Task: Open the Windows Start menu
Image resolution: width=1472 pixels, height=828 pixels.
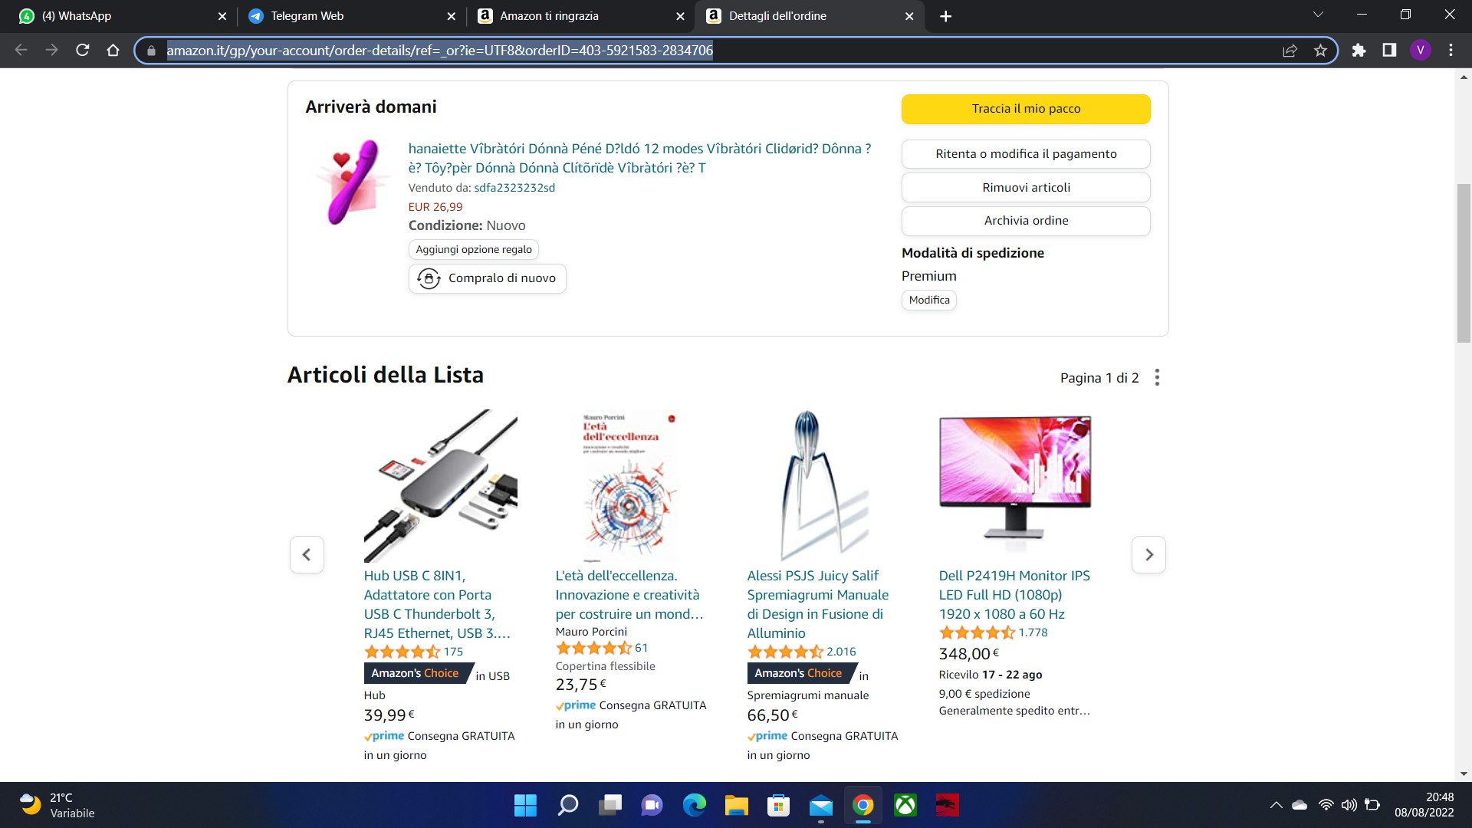Action: coord(525,805)
